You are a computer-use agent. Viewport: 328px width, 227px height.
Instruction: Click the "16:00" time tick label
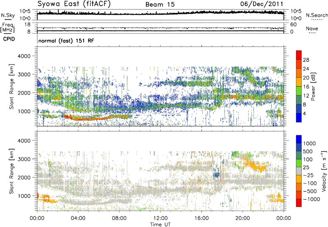[x=201, y=218]
